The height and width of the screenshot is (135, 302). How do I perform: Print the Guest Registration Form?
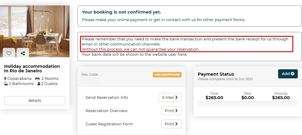click(x=171, y=124)
